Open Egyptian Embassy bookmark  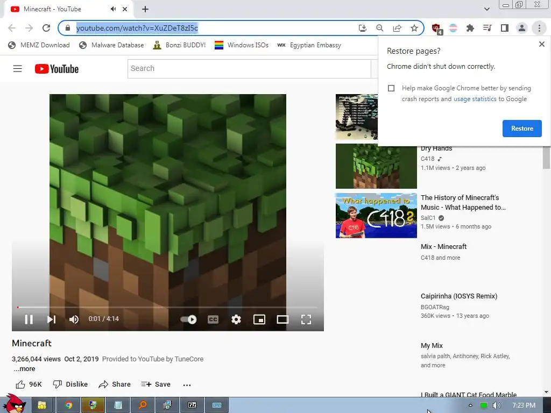[x=309, y=45]
